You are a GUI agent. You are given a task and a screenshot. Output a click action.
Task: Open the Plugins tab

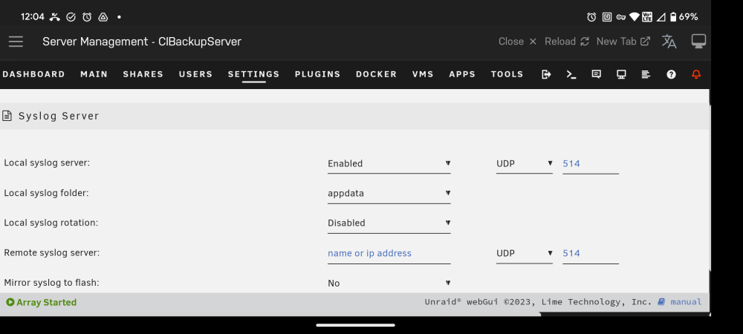[x=317, y=74]
